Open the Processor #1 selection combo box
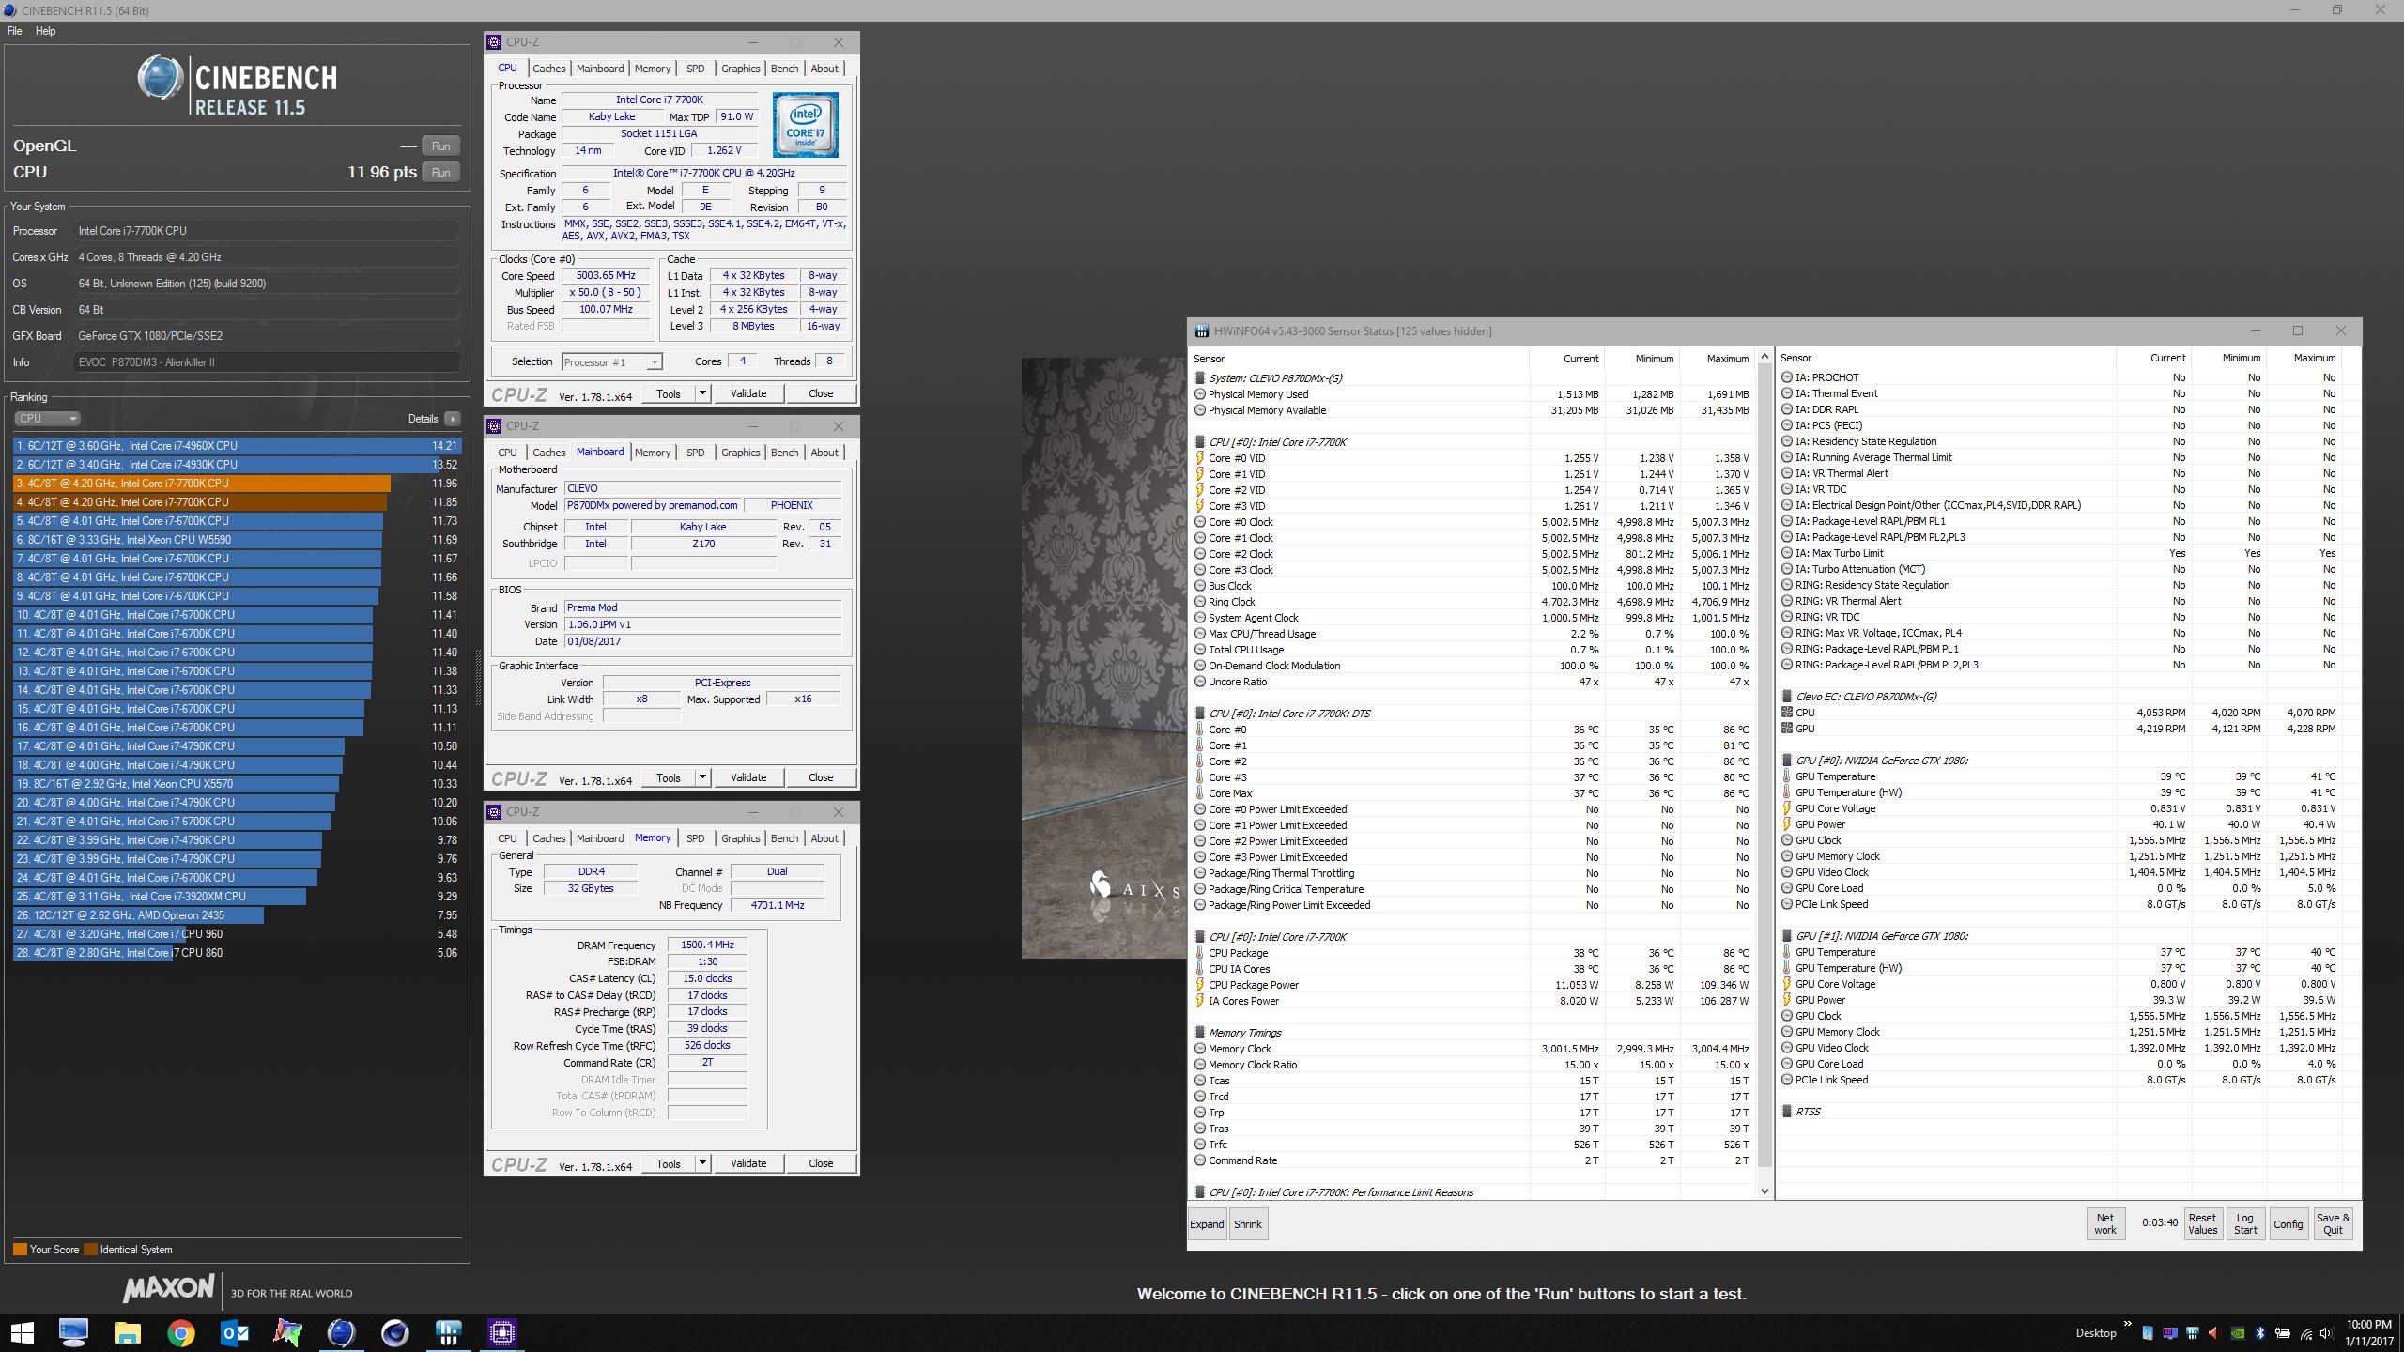 click(611, 361)
